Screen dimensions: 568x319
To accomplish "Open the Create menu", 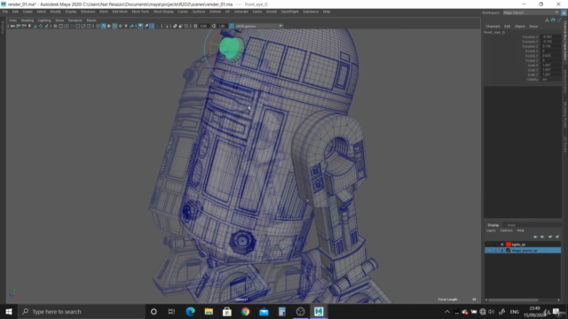I will 28,12.
